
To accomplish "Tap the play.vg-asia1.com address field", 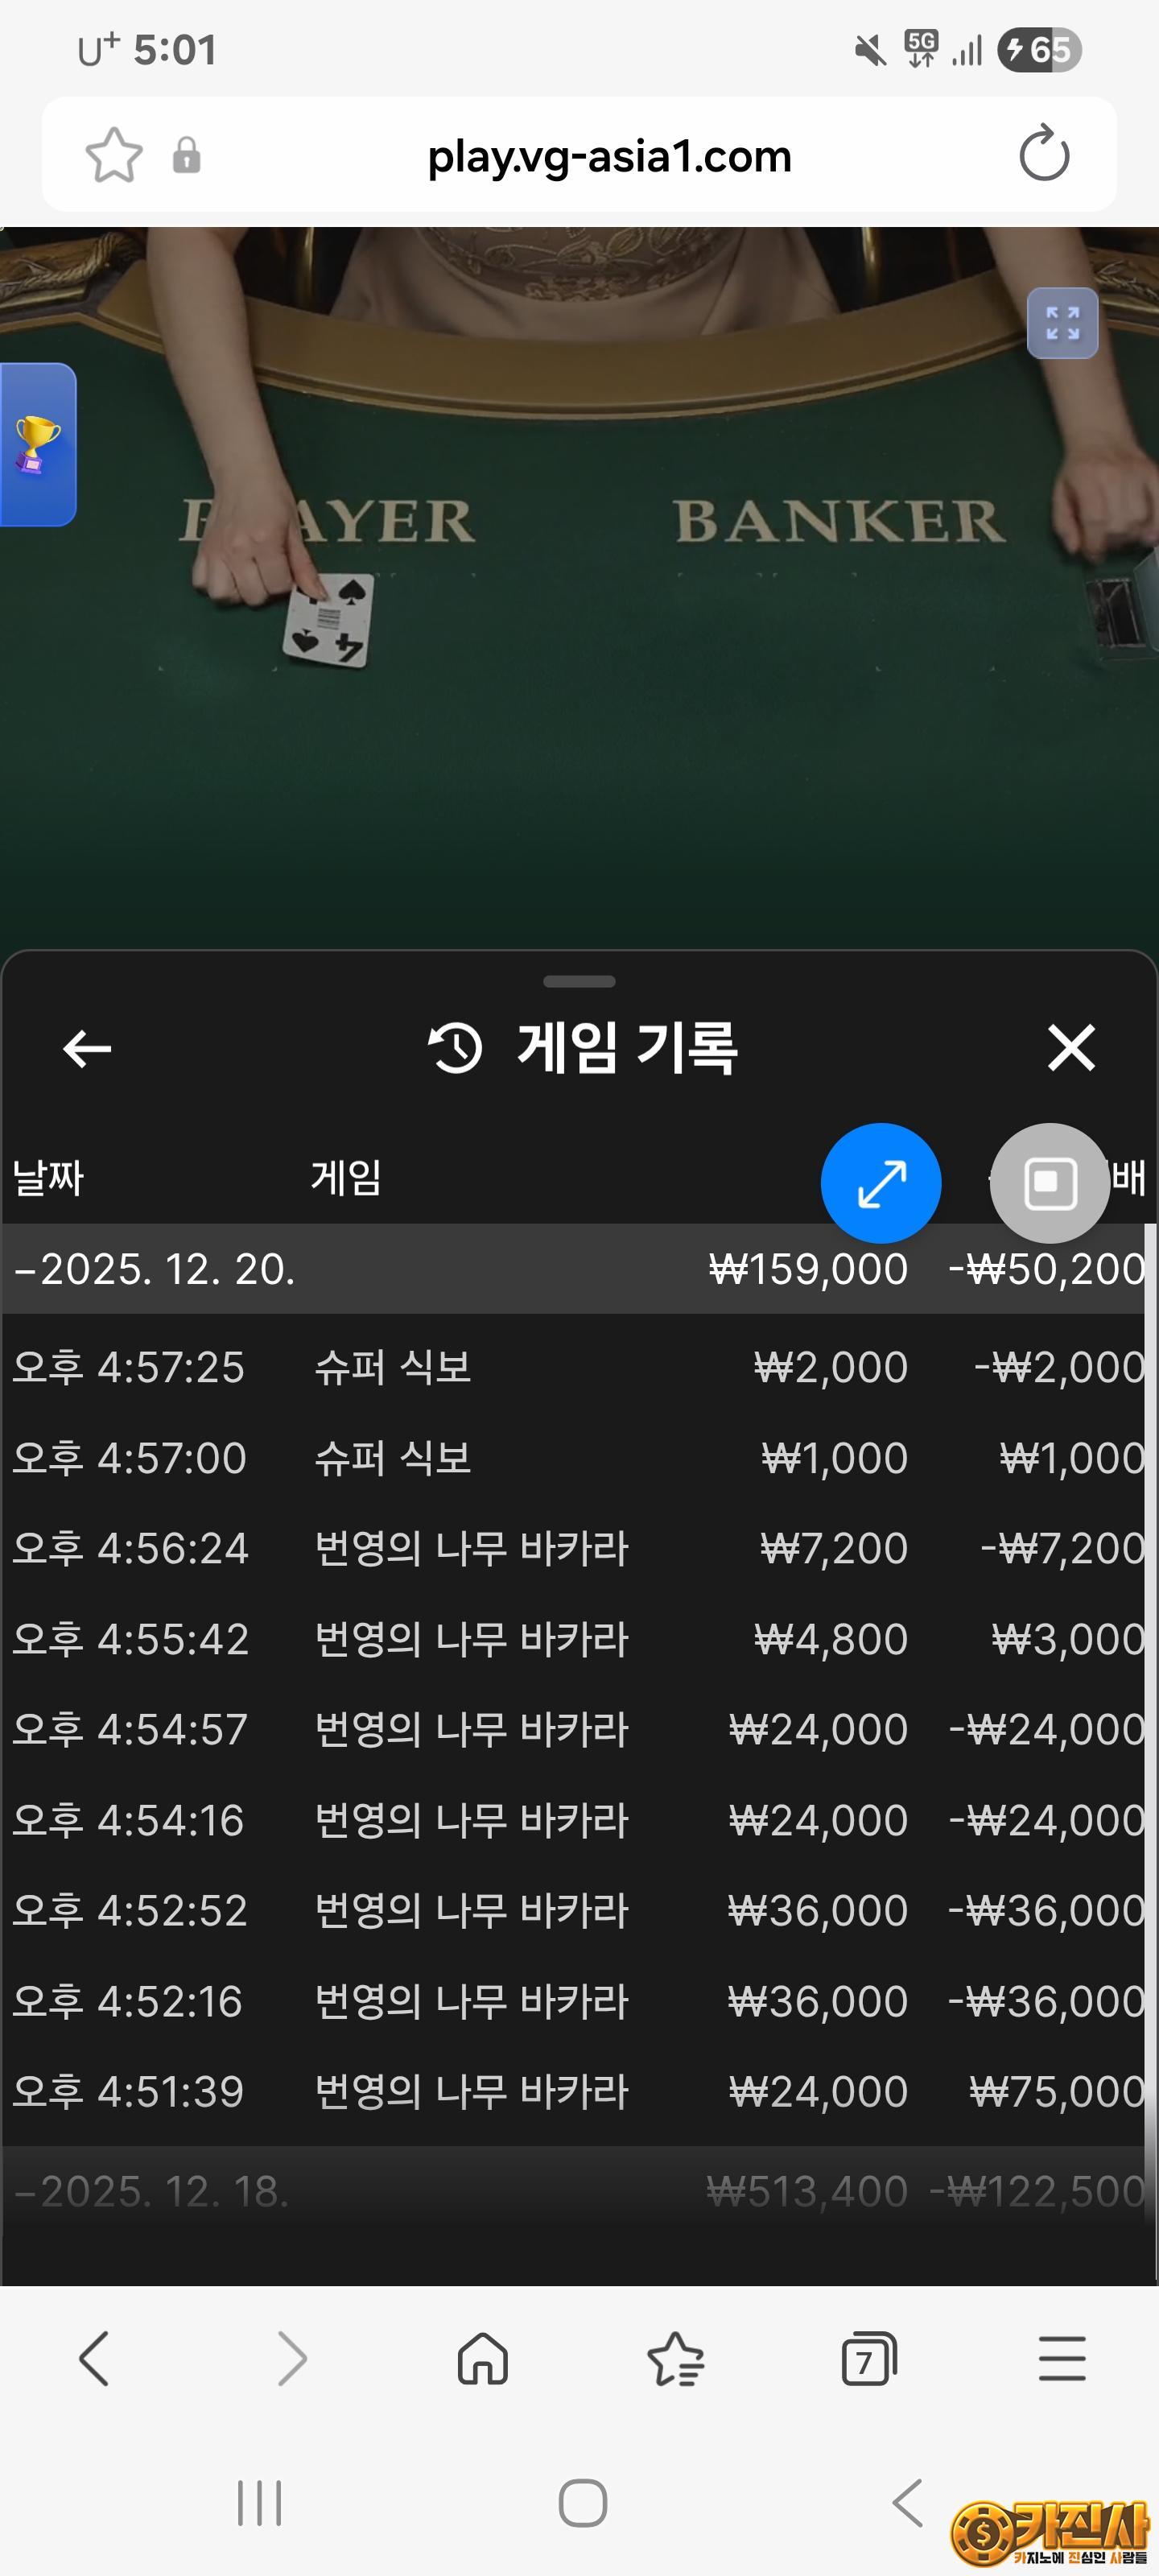I will (608, 155).
